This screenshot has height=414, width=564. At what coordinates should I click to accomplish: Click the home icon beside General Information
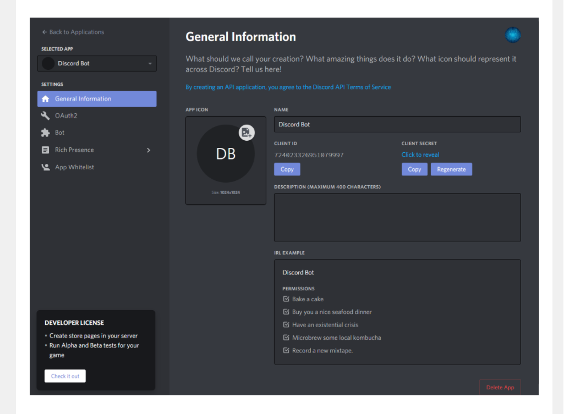click(x=45, y=99)
